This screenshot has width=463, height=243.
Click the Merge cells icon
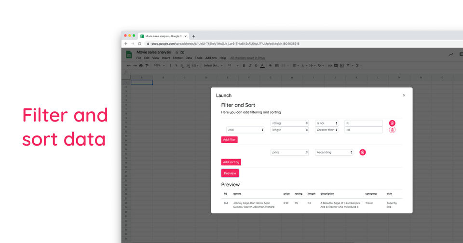coord(284,66)
